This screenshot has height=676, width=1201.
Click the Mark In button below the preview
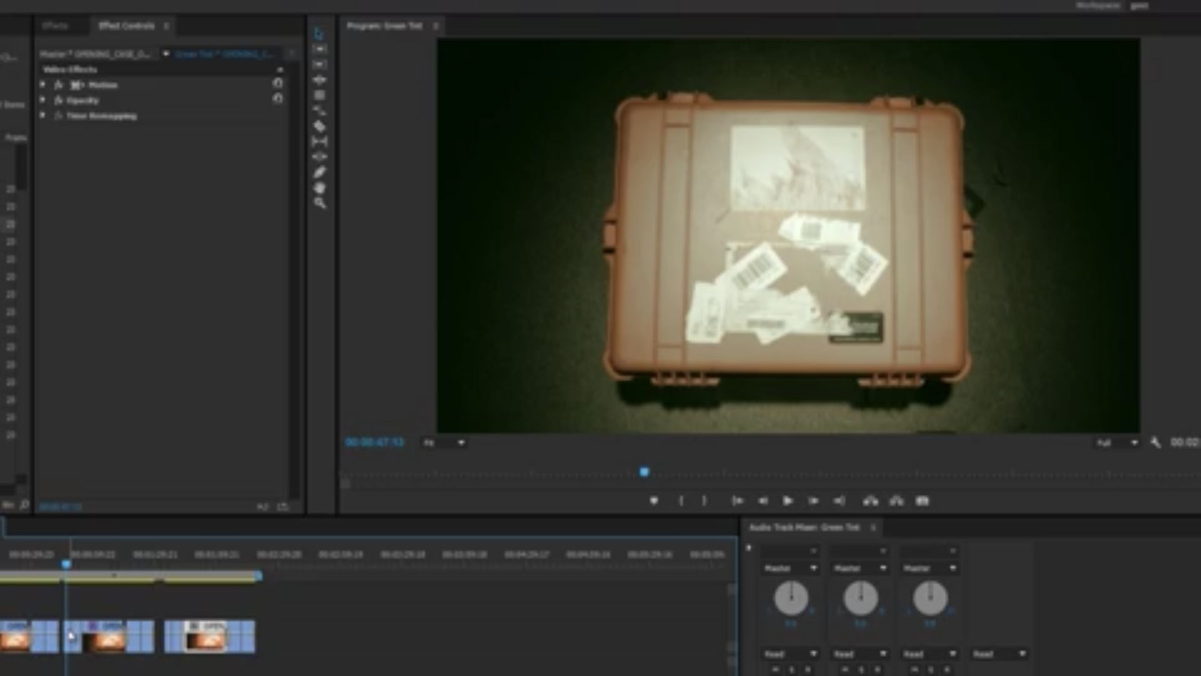click(682, 501)
